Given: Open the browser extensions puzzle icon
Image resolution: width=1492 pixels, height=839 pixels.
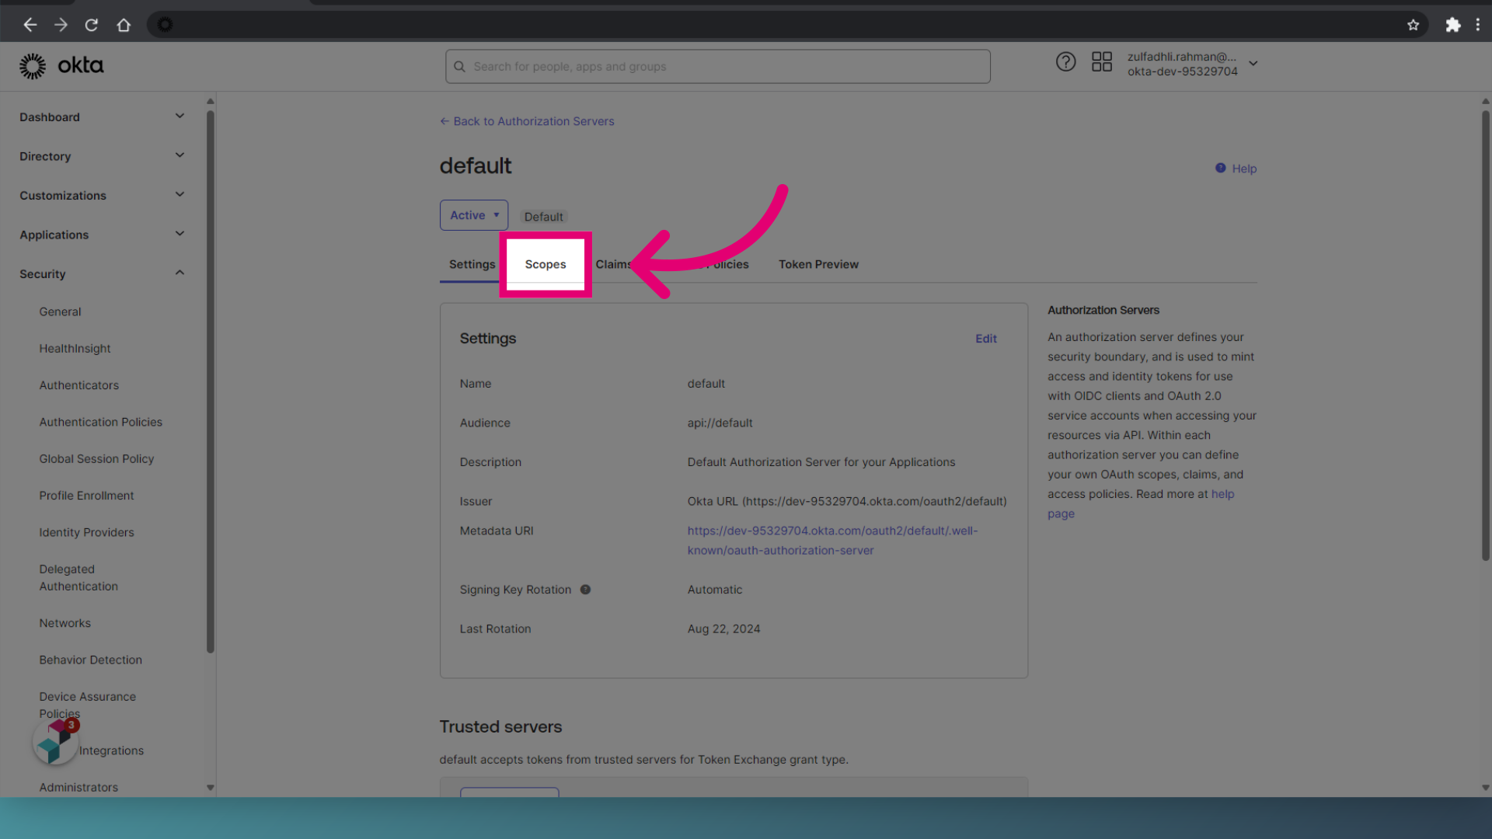Looking at the screenshot, I should [1453, 25].
